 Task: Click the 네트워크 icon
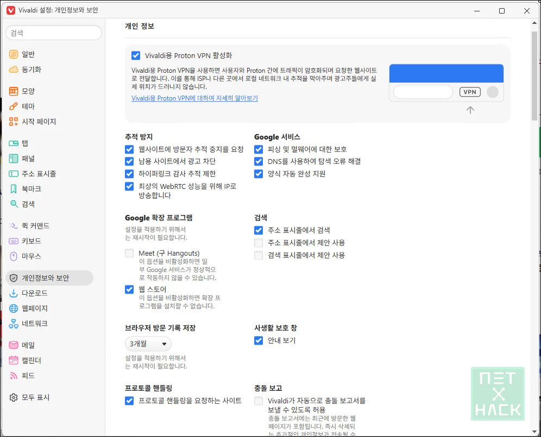(x=14, y=323)
